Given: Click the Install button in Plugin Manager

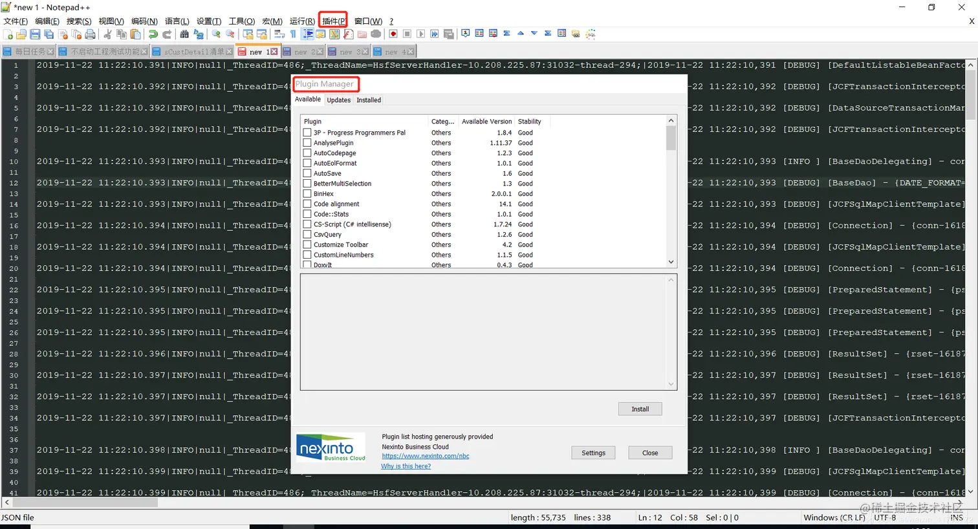Looking at the screenshot, I should [639, 409].
